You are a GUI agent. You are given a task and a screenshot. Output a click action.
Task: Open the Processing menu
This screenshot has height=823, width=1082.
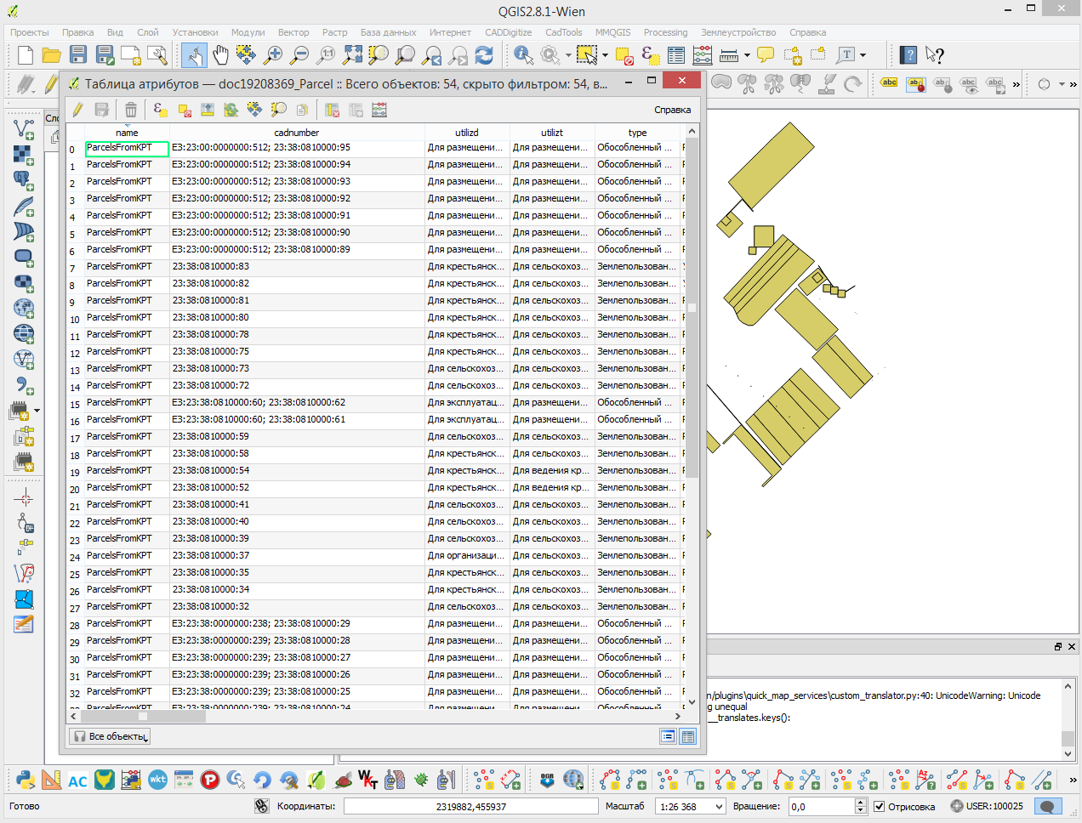pos(665,32)
